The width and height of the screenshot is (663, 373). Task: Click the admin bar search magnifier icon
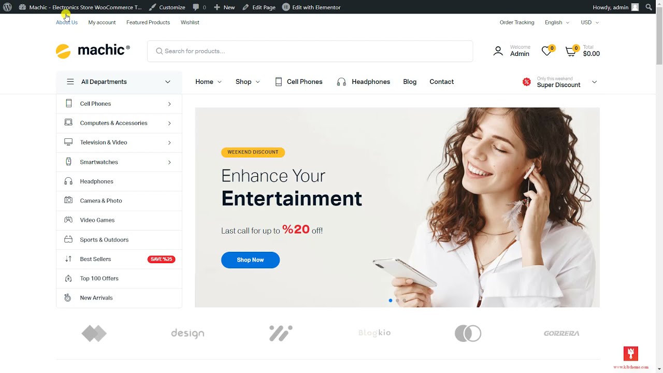649,7
